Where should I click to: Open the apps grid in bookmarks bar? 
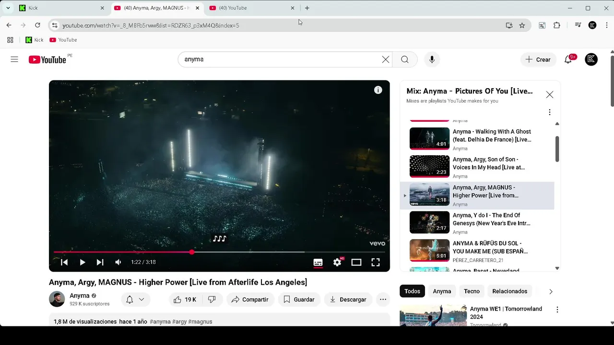10,40
